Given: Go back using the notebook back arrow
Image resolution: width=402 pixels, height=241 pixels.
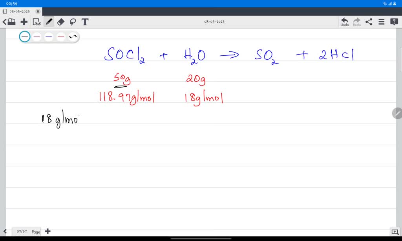Looking at the screenshot, I should pos(9,22).
